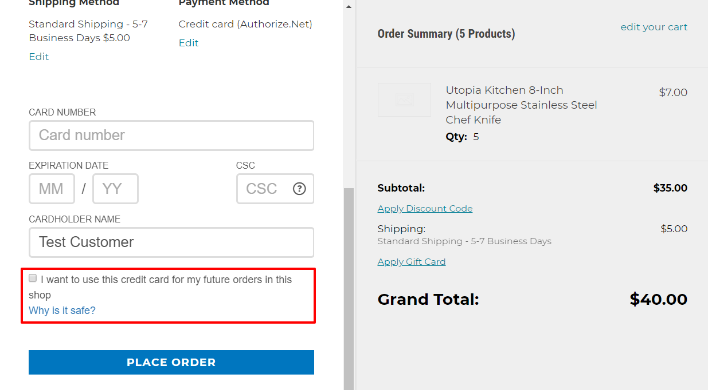The height and width of the screenshot is (390, 708).
Task: Edit the shipping method
Action: tap(39, 57)
